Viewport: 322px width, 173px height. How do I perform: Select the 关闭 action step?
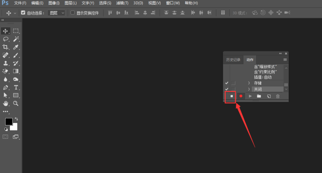(268, 89)
